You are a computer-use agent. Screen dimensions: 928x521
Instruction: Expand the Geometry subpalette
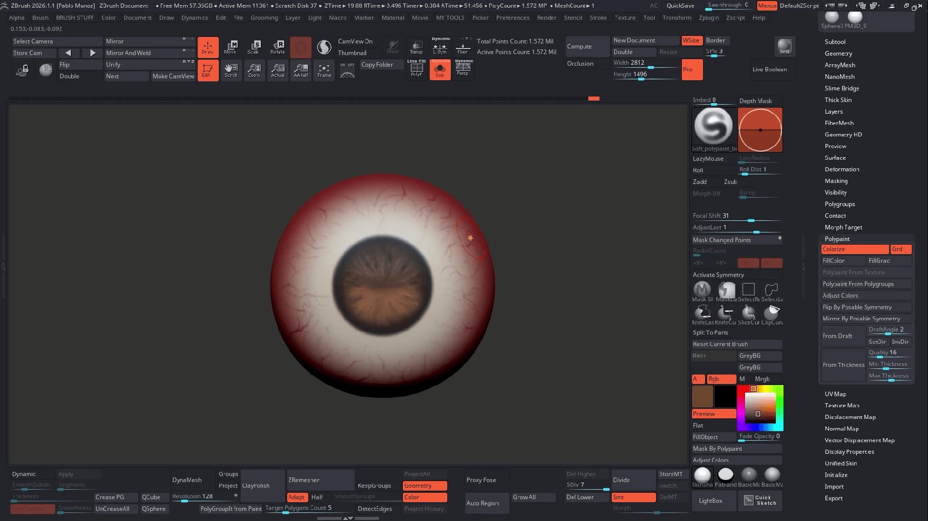point(838,54)
